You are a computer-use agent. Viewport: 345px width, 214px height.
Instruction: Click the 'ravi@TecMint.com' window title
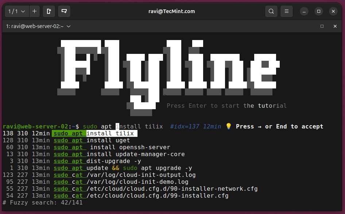pyautogui.click(x=172, y=11)
